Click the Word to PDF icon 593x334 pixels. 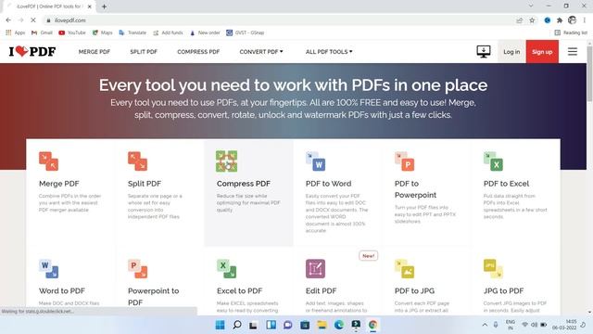[x=48, y=268]
